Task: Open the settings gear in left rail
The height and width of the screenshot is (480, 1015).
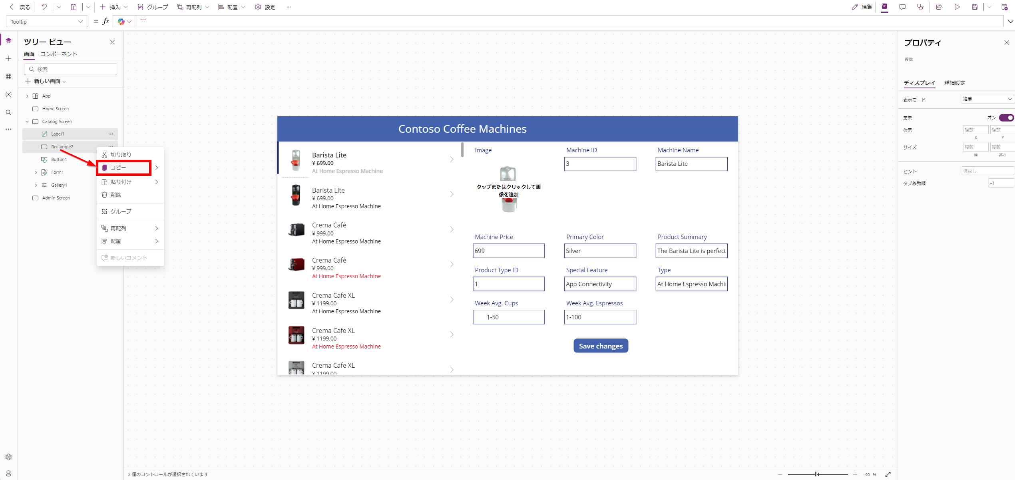Action: point(8,457)
